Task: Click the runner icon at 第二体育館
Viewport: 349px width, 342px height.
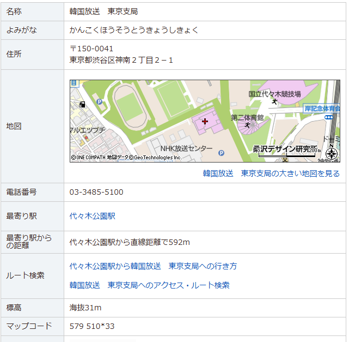Action: pos(247,125)
